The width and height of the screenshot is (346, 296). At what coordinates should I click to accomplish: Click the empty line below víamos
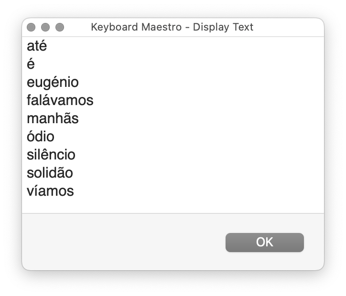tap(173, 205)
